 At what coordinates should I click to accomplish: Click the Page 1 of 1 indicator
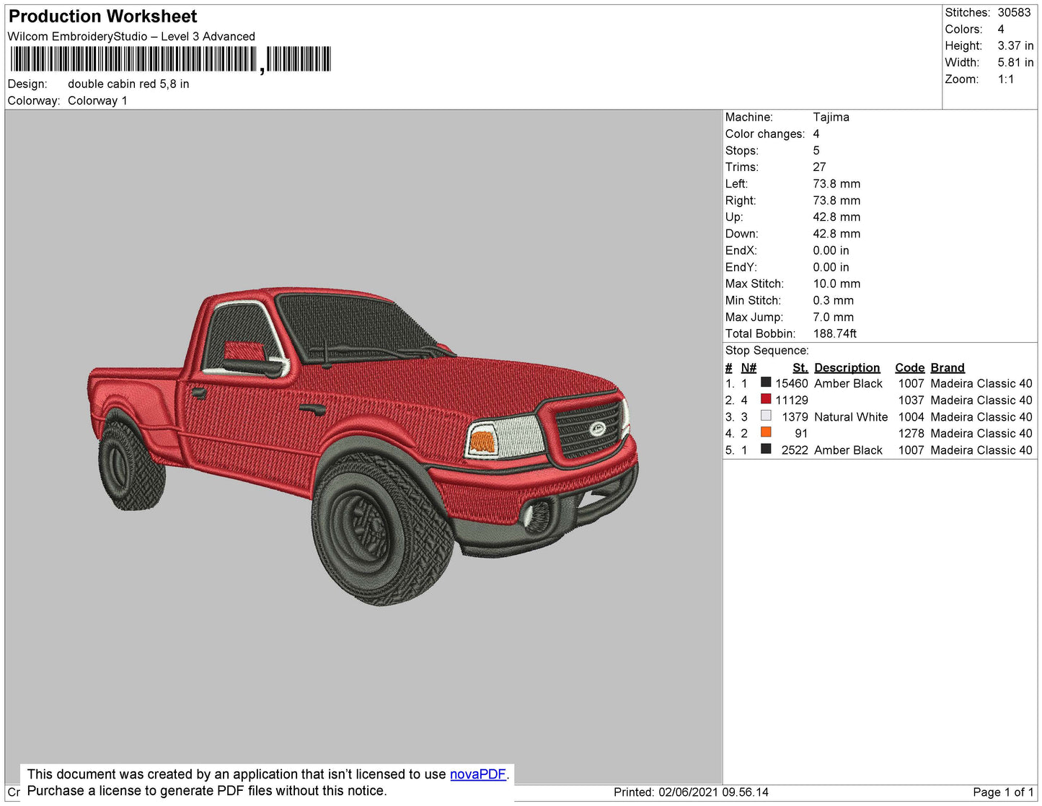(1003, 792)
